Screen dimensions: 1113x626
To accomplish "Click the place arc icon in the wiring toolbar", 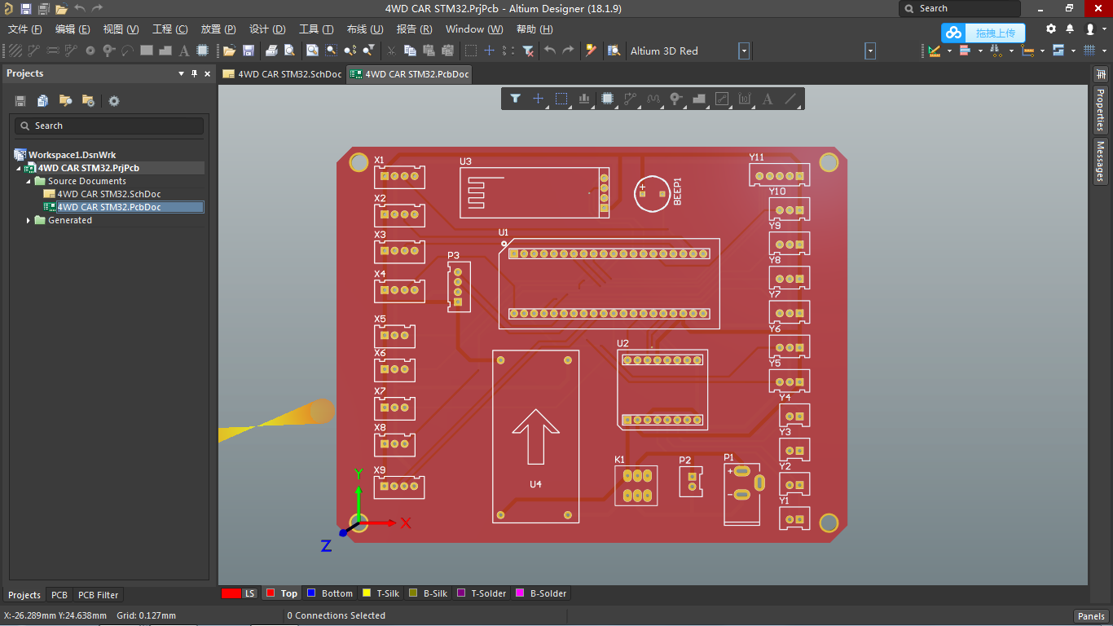I will [x=127, y=51].
